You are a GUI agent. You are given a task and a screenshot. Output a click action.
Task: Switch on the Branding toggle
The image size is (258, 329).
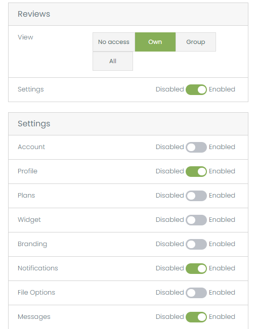(196, 244)
